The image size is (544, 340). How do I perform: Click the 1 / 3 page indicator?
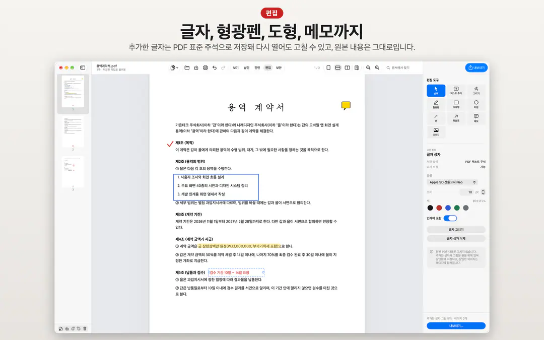(x=317, y=67)
